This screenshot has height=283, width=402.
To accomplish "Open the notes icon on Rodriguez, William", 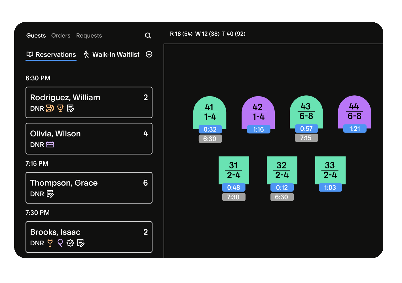I will (x=71, y=108).
